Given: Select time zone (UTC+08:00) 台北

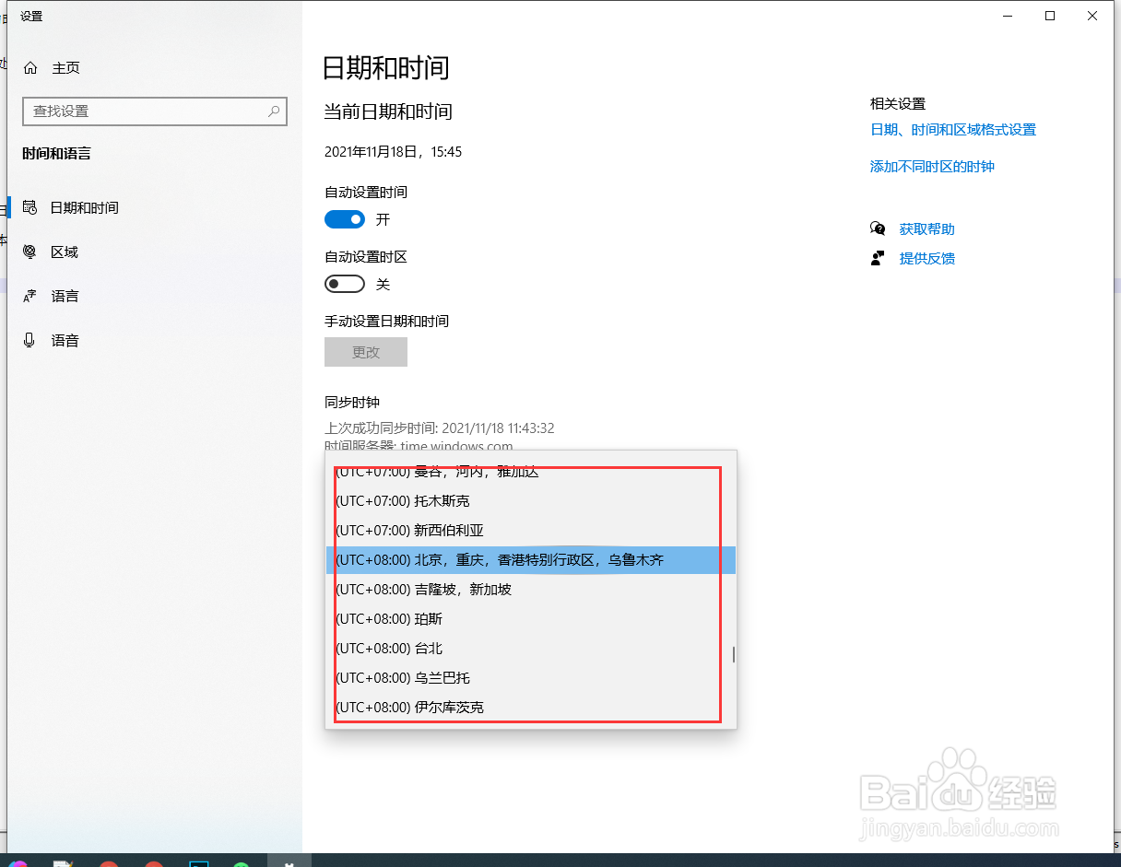Looking at the screenshot, I should coord(531,649).
